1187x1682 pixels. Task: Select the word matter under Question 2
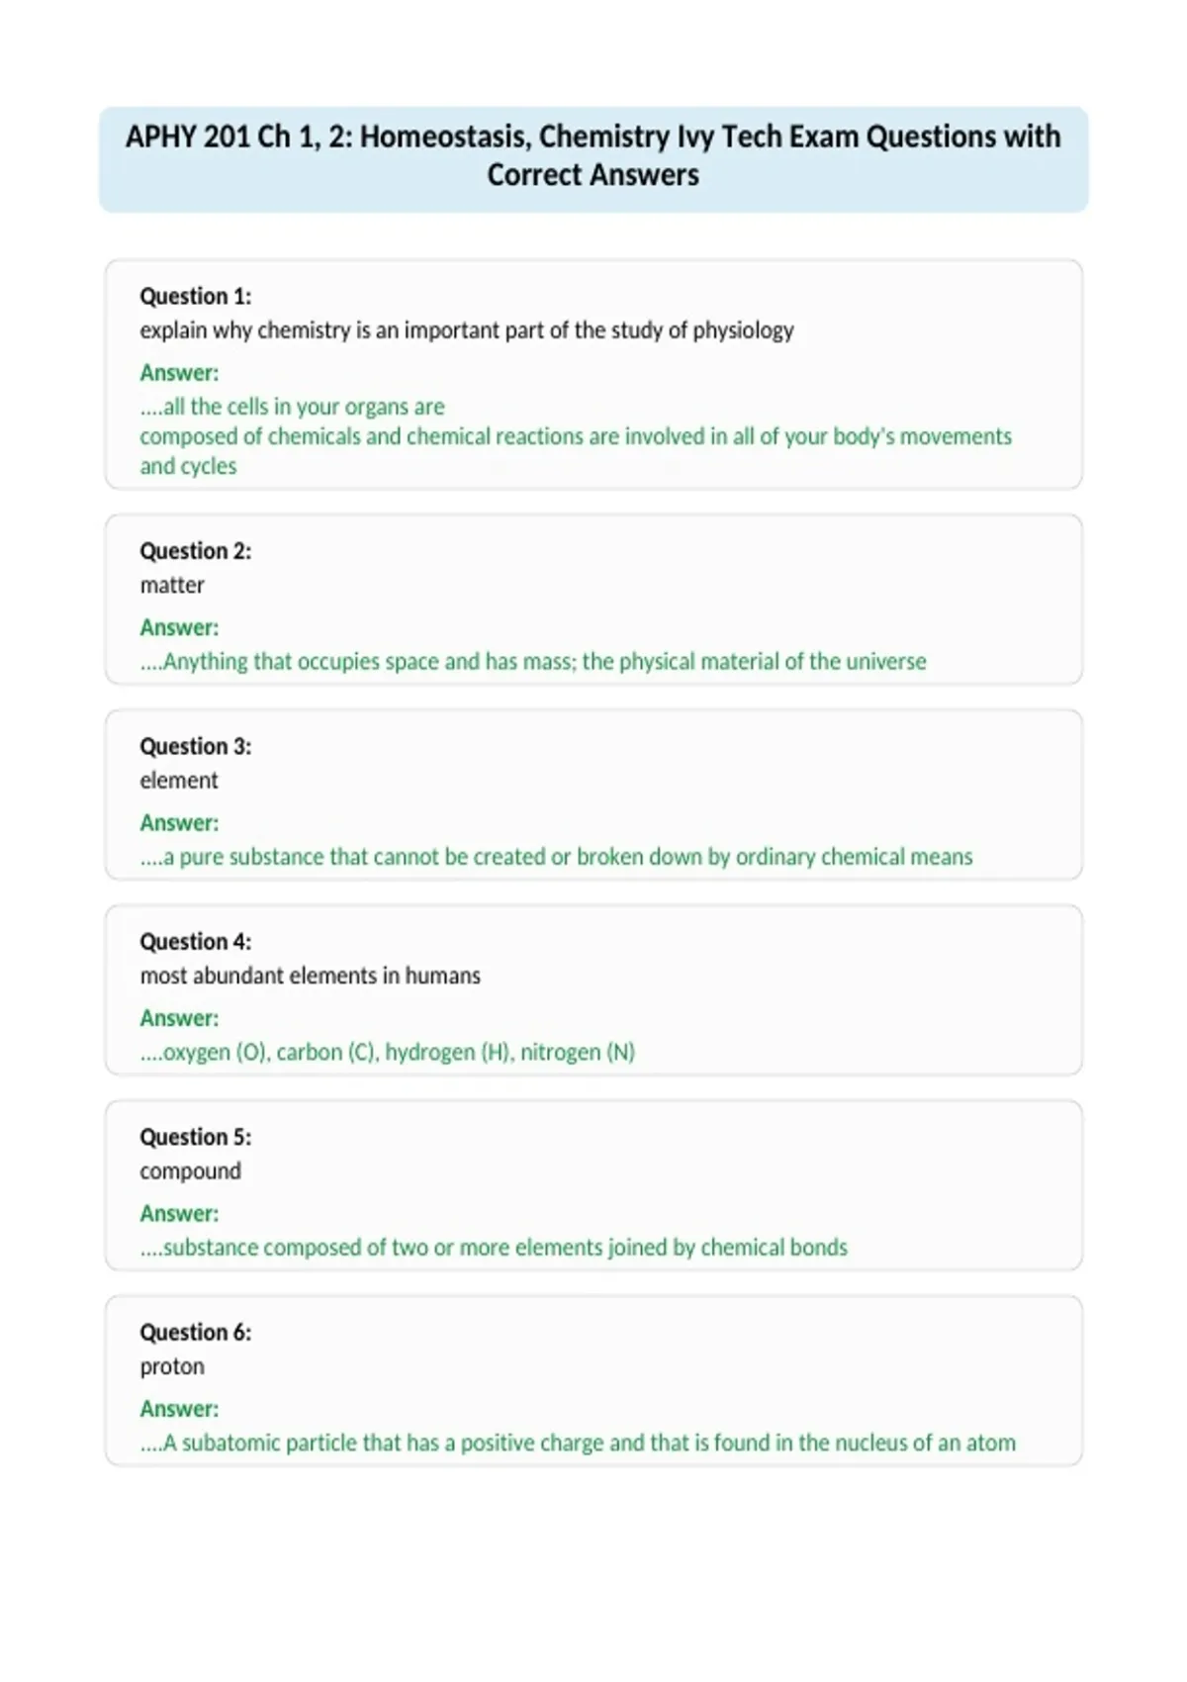click(x=172, y=585)
